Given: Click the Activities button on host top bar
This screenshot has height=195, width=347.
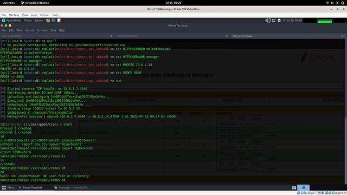Looking at the screenshot, I should [9, 3].
